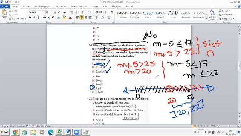This screenshot has height=136, width=241.
Task: Switch to Print Layout view in status bar
Action: coord(195,126)
